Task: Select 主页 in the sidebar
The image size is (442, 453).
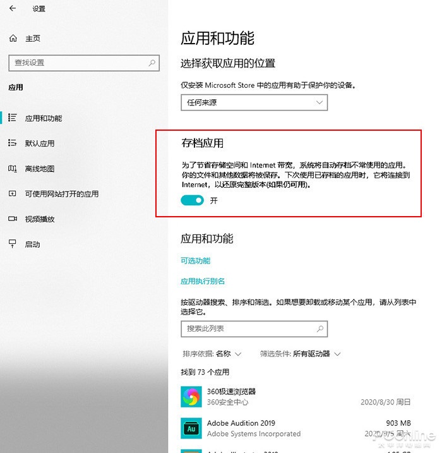Action: coord(33,39)
